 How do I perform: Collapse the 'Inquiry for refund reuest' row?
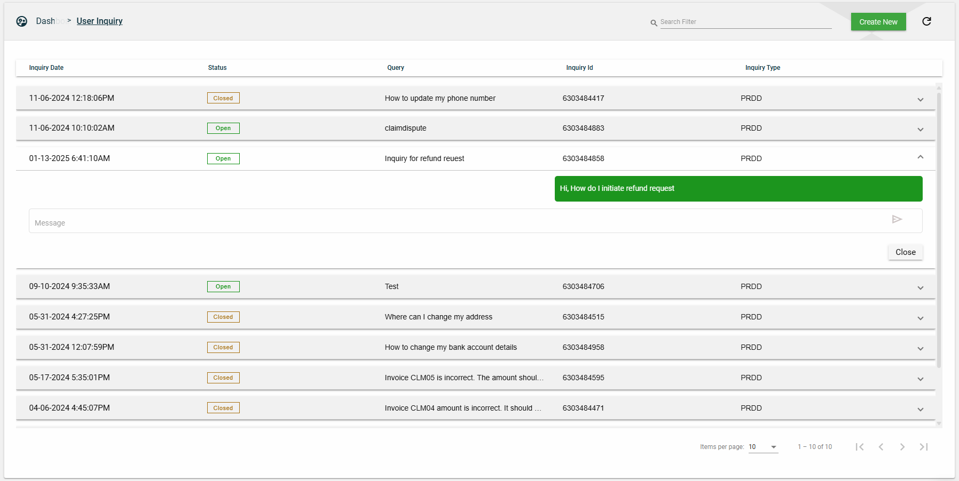pyautogui.click(x=920, y=157)
